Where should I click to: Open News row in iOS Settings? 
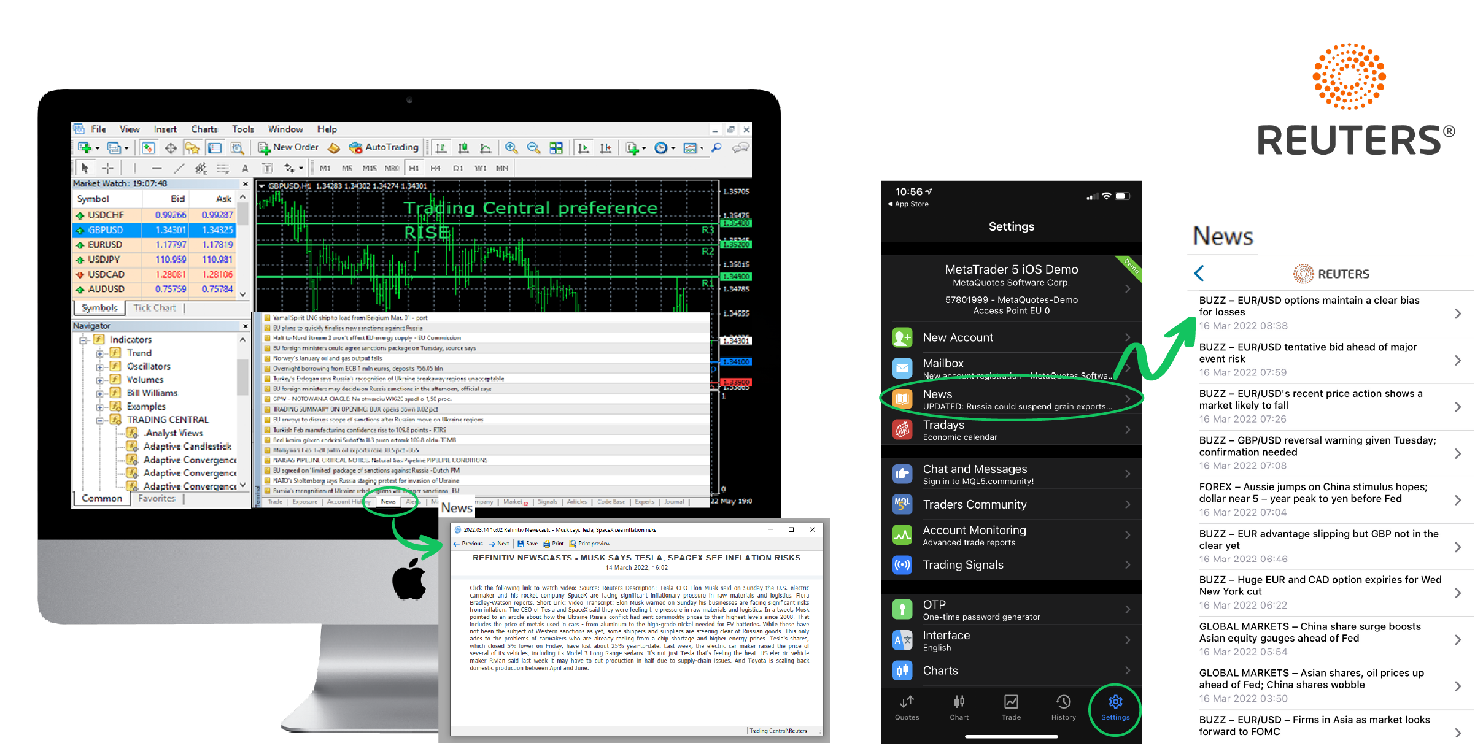coord(1012,399)
